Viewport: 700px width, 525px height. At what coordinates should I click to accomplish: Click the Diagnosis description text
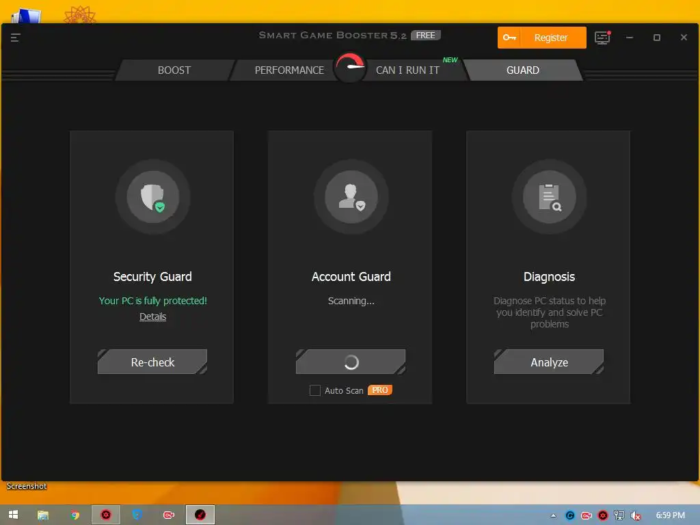tap(549, 312)
